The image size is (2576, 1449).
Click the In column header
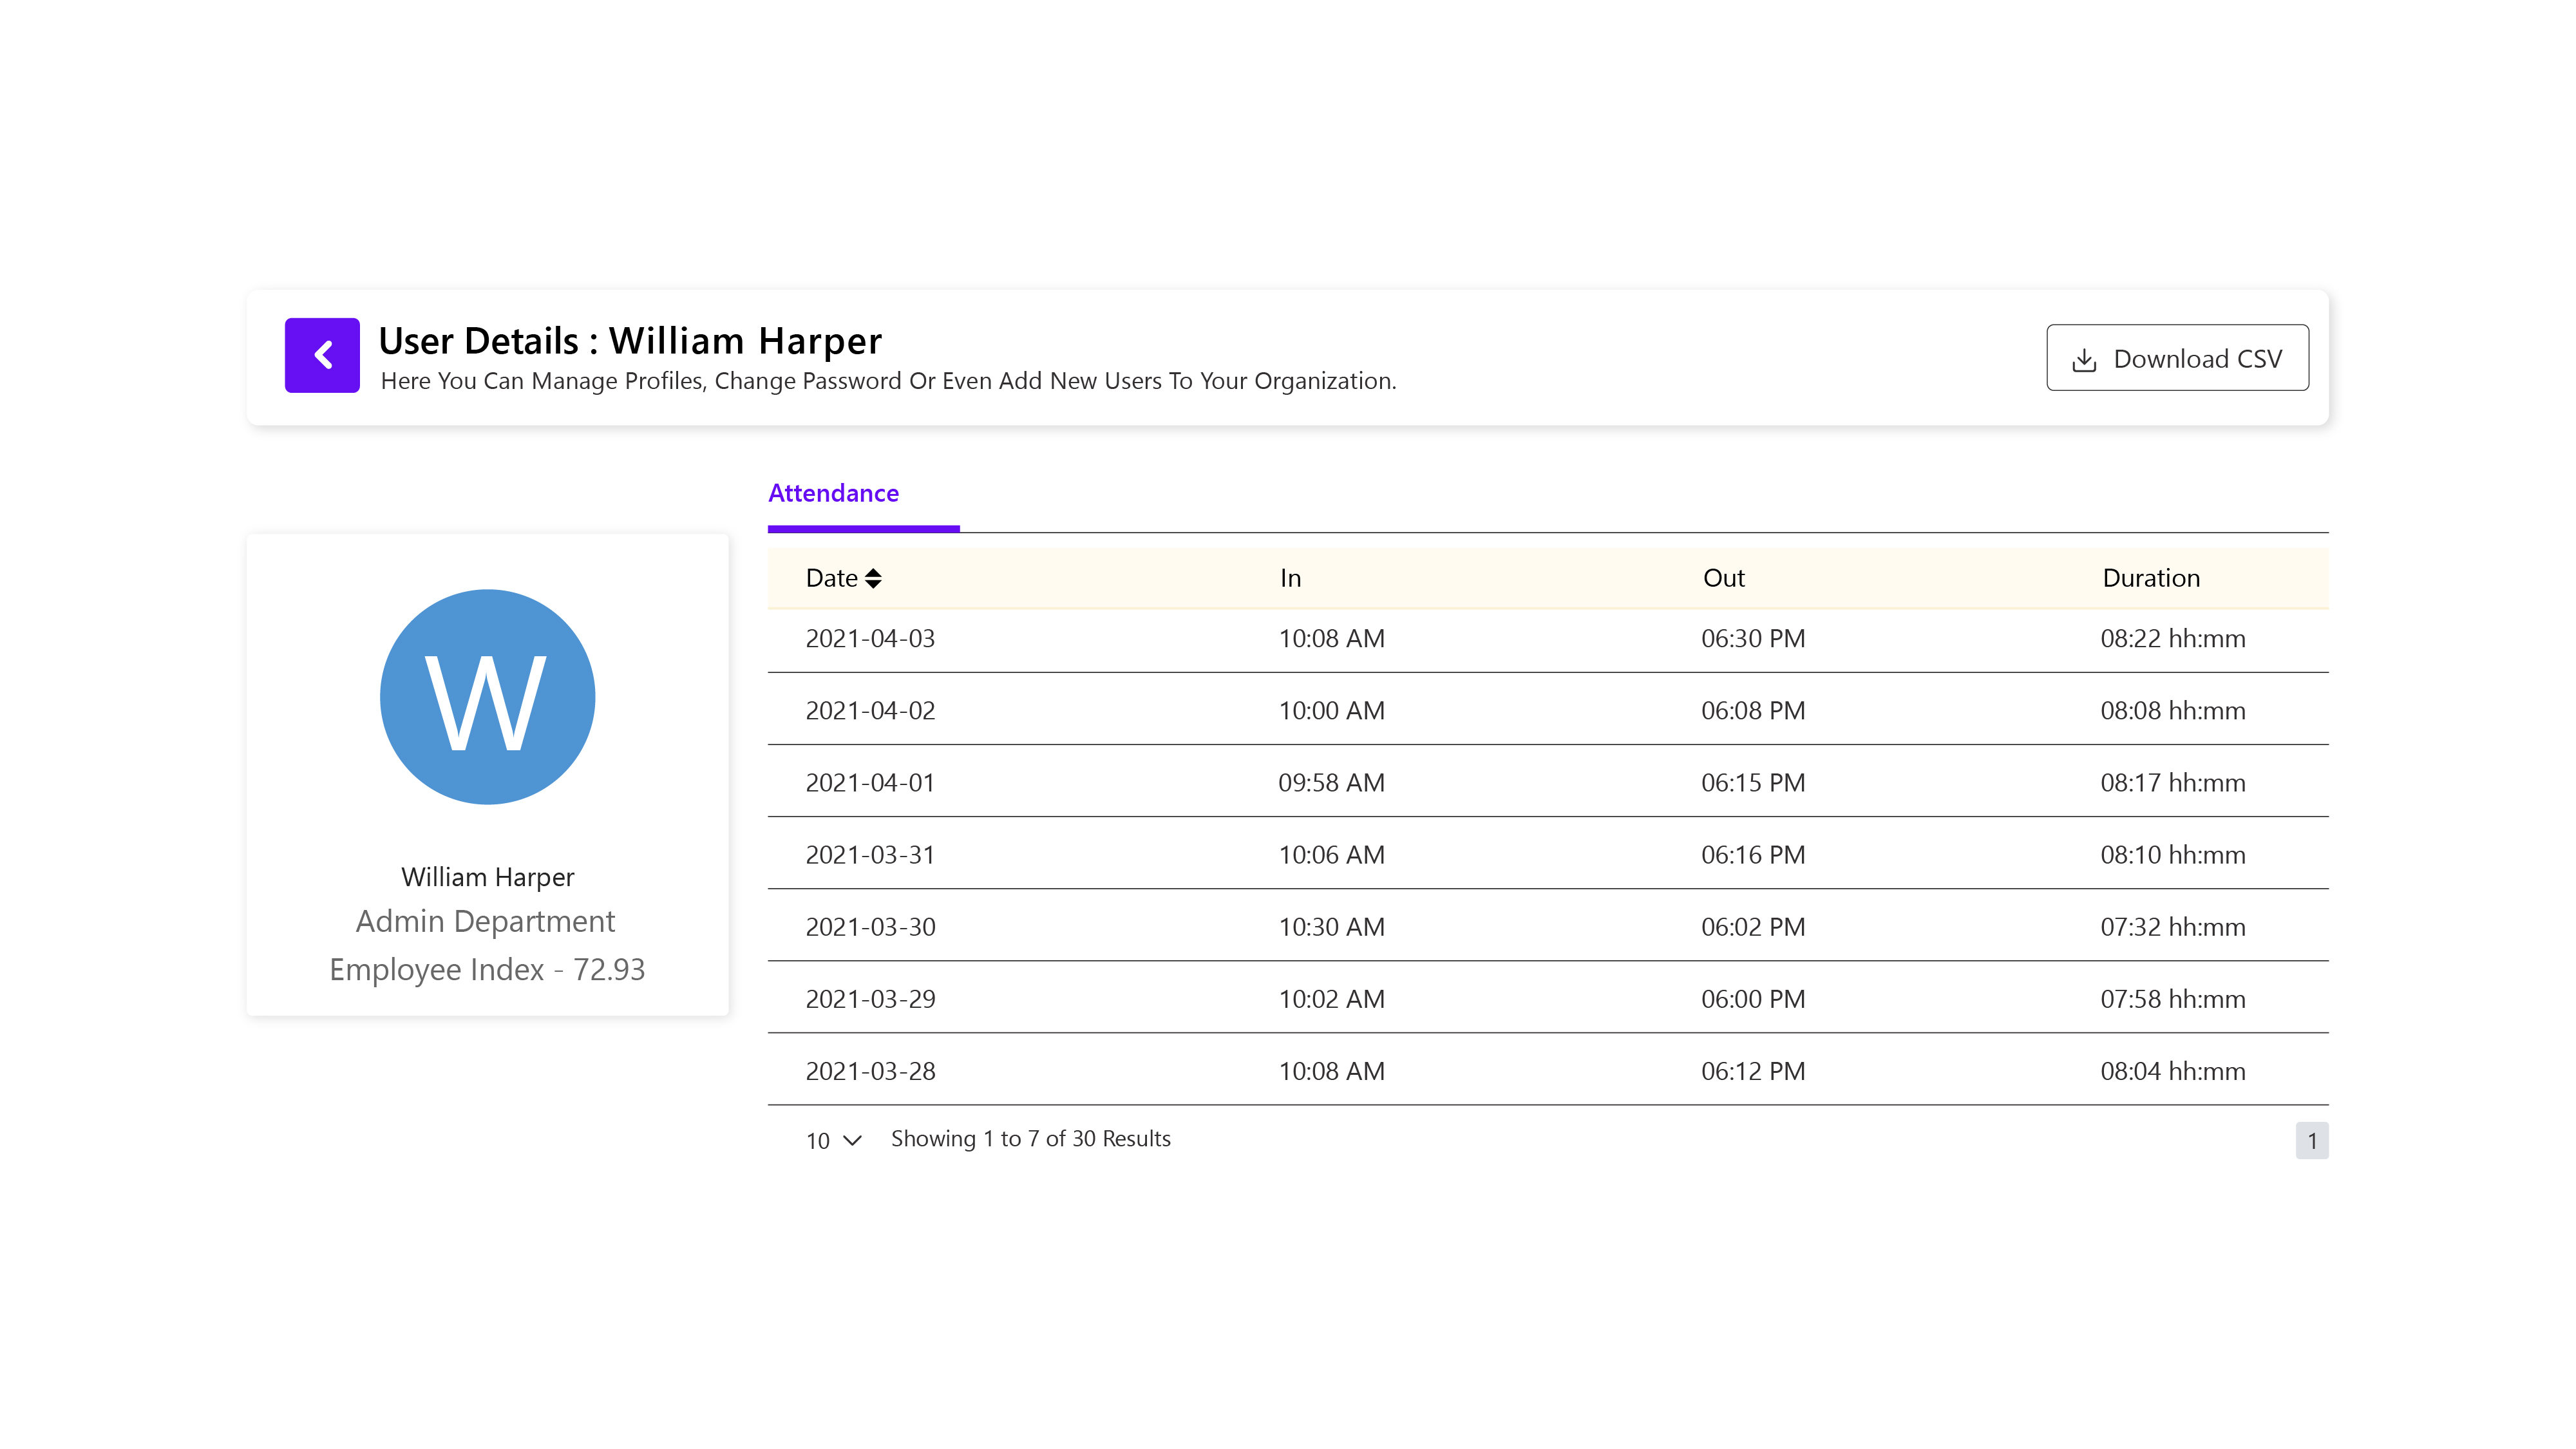1290,578
